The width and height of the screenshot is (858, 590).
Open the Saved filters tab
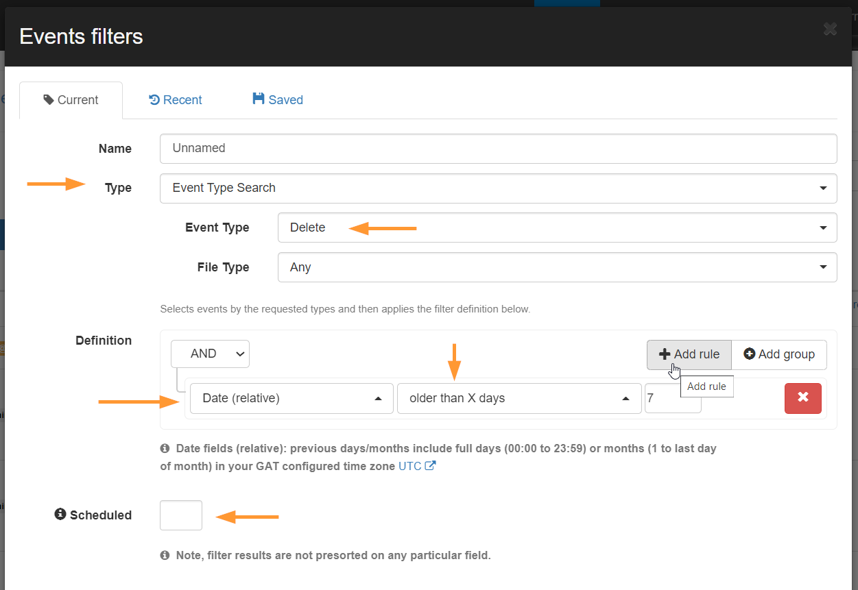(x=278, y=100)
